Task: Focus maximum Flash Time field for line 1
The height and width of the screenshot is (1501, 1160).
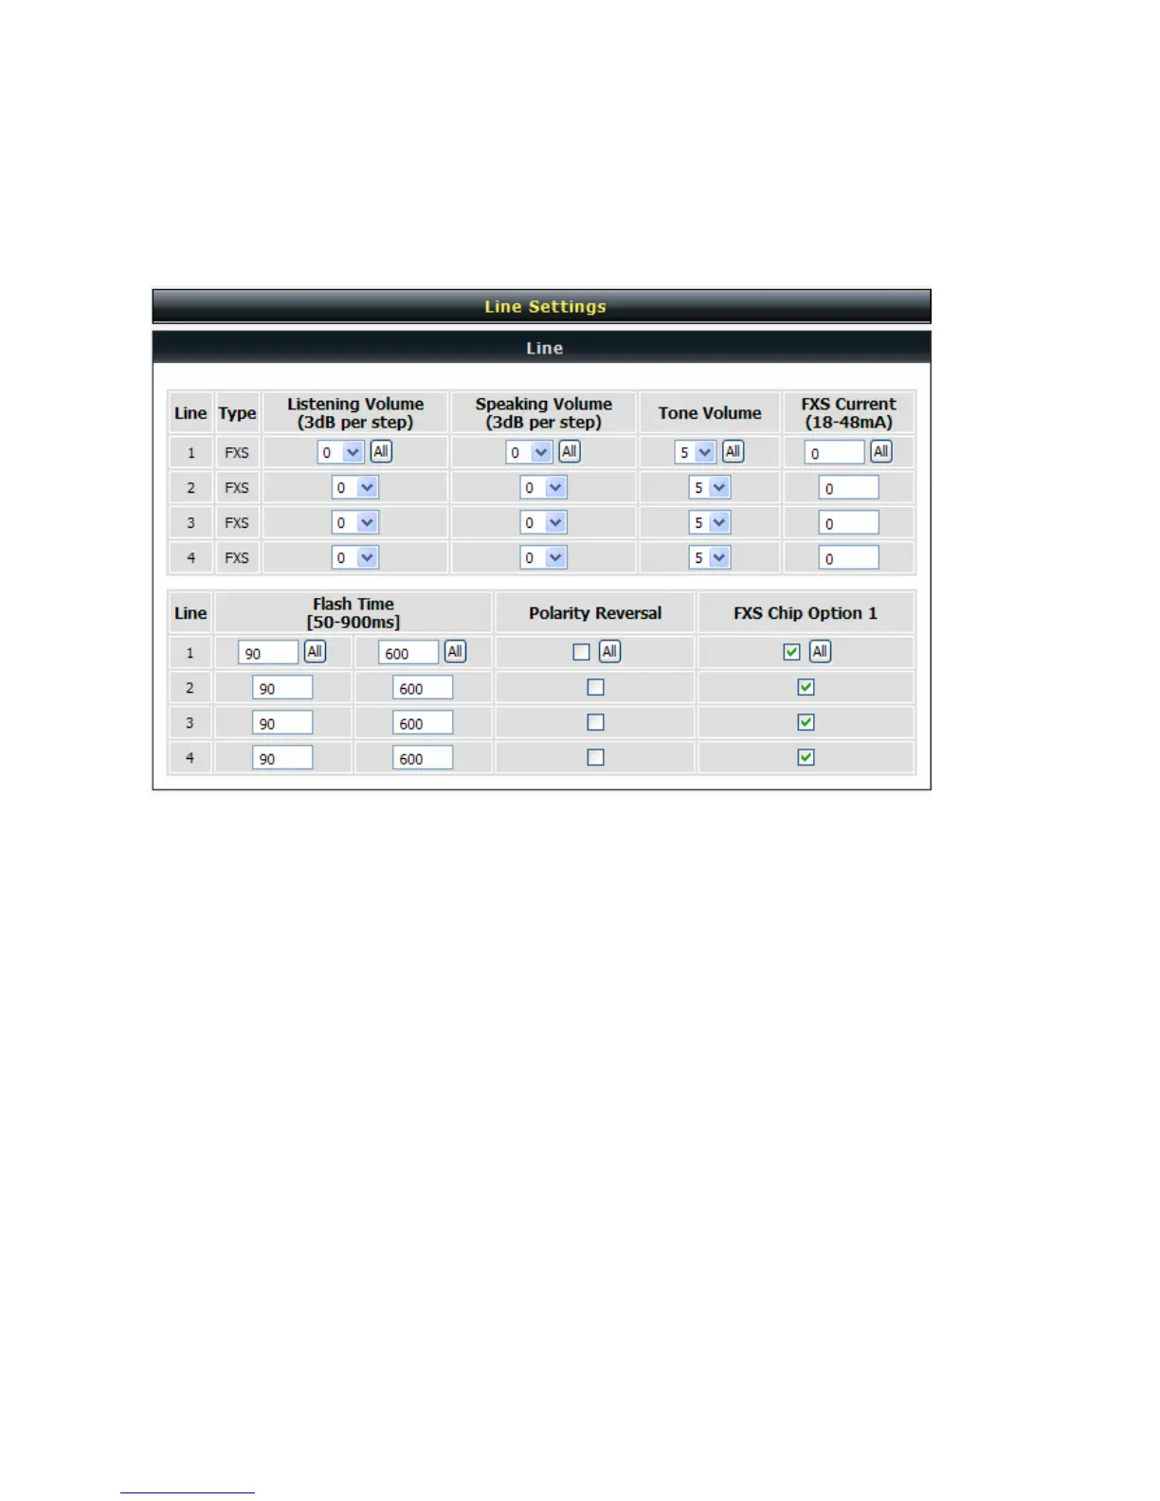Action: click(x=408, y=653)
